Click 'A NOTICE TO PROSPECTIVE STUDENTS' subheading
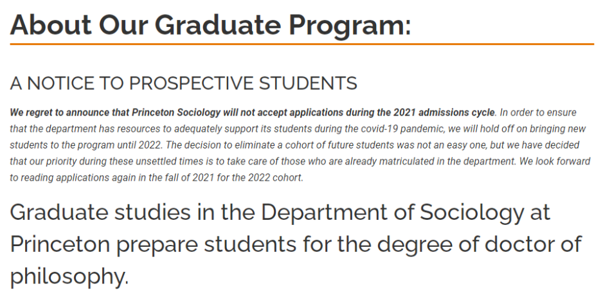Viewport: 603px width, 295px height. click(183, 84)
